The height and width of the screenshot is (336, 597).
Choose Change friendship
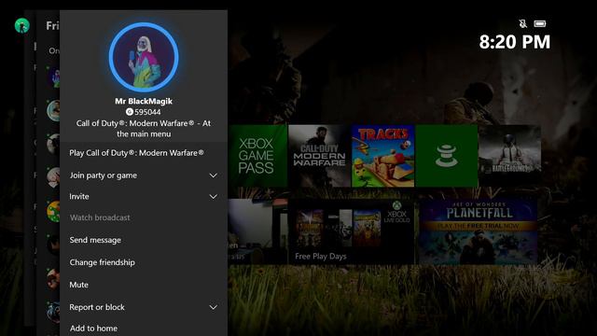tap(144, 262)
